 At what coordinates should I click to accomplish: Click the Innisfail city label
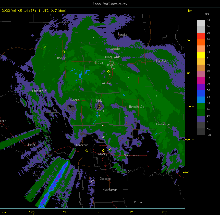106,83
